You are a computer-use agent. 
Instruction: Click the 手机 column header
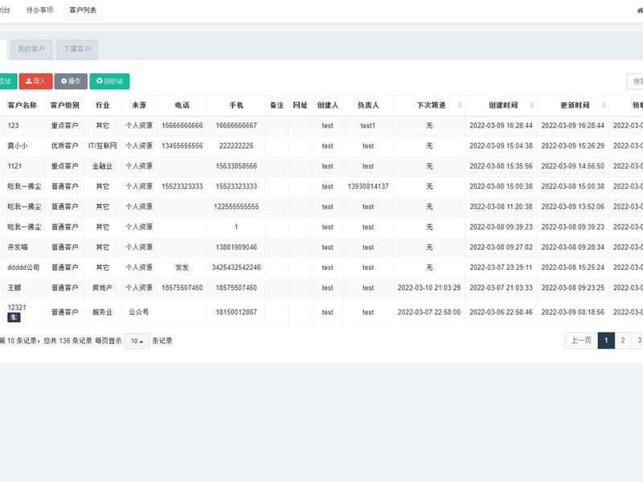236,105
